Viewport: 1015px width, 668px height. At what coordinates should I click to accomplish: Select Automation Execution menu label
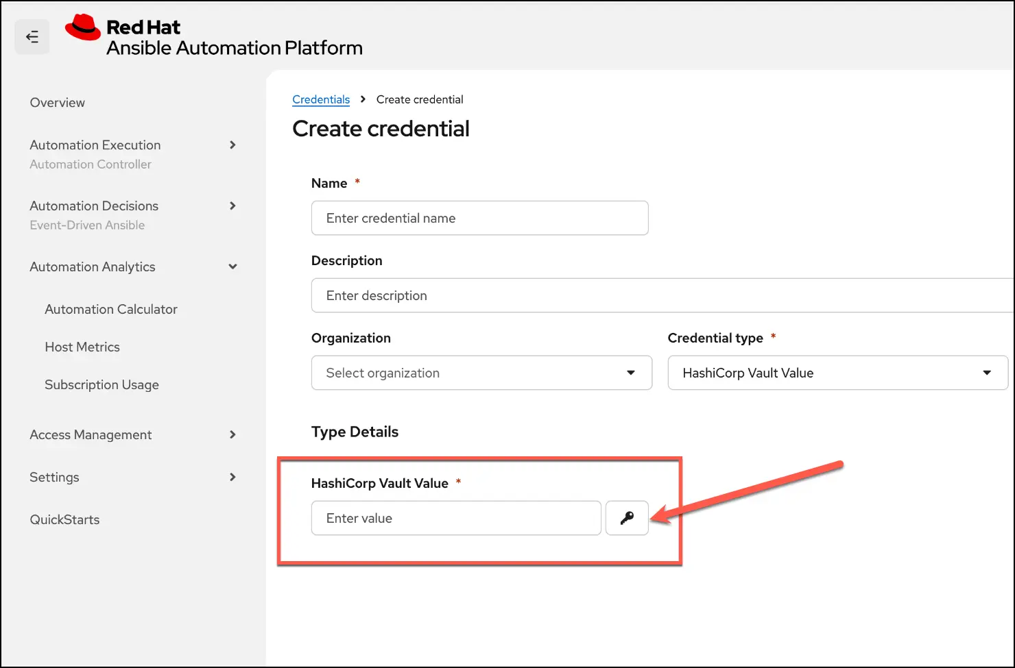click(95, 145)
